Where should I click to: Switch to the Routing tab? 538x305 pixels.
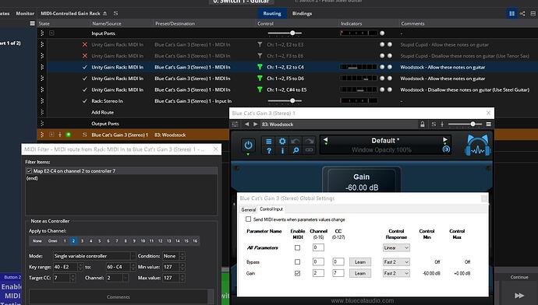pyautogui.click(x=272, y=13)
